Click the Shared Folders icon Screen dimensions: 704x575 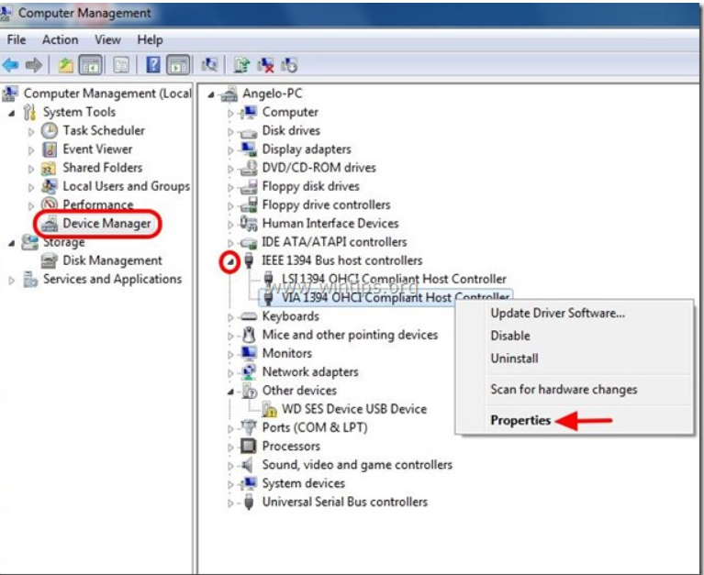point(49,168)
